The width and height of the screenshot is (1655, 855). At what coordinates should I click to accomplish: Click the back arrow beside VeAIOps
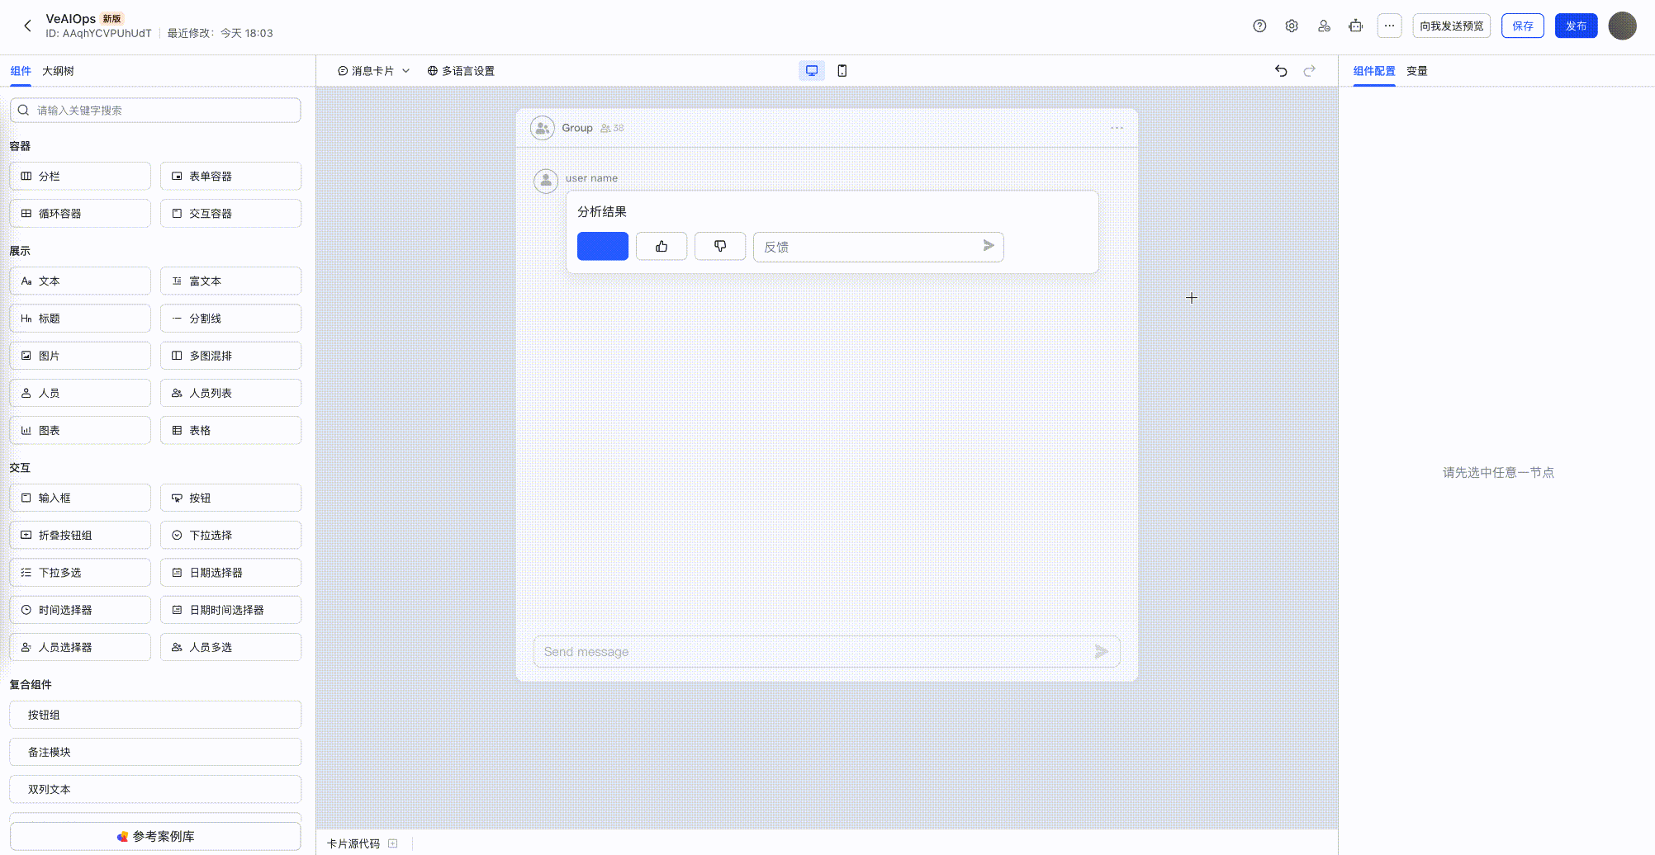coord(28,26)
